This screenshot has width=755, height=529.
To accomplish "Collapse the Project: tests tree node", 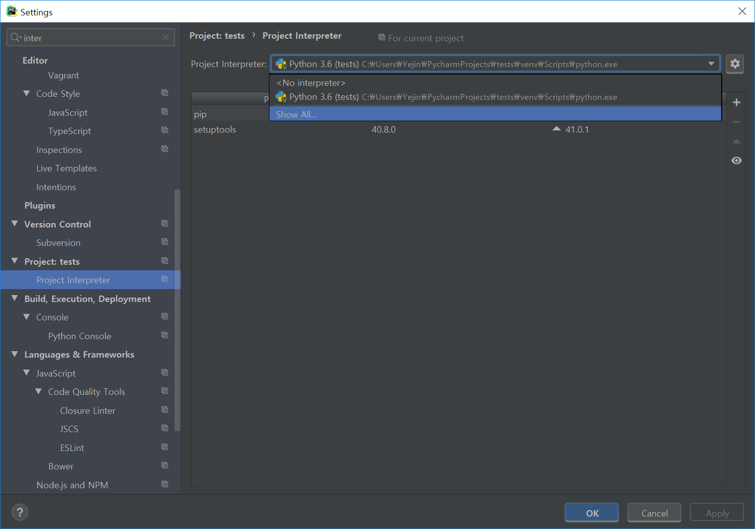I will [14, 261].
